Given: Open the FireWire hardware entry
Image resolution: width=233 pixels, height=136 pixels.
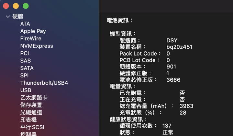Looking at the screenshot, I should pos(31,39).
